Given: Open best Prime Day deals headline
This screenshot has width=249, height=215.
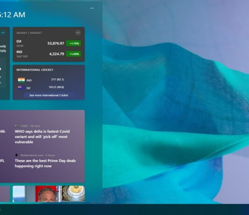Looking at the screenshot, I should (x=45, y=163).
